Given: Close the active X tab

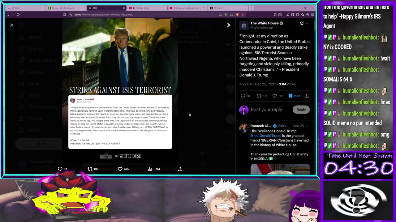Looking at the screenshot, I should [x=124, y=8].
